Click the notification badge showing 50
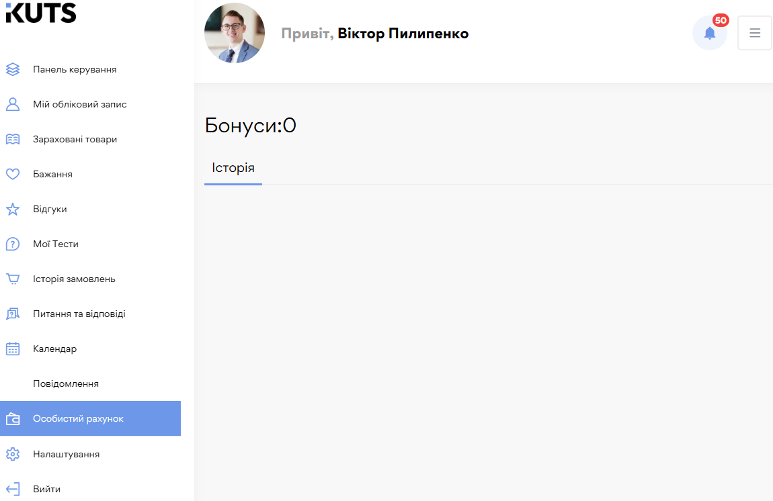The image size is (773, 501). point(721,21)
